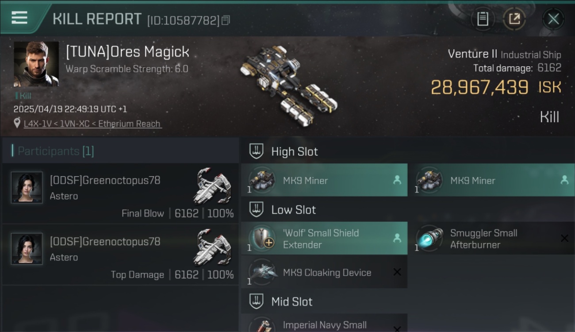Open location link L4X-1V Etherium Reach

(93, 124)
